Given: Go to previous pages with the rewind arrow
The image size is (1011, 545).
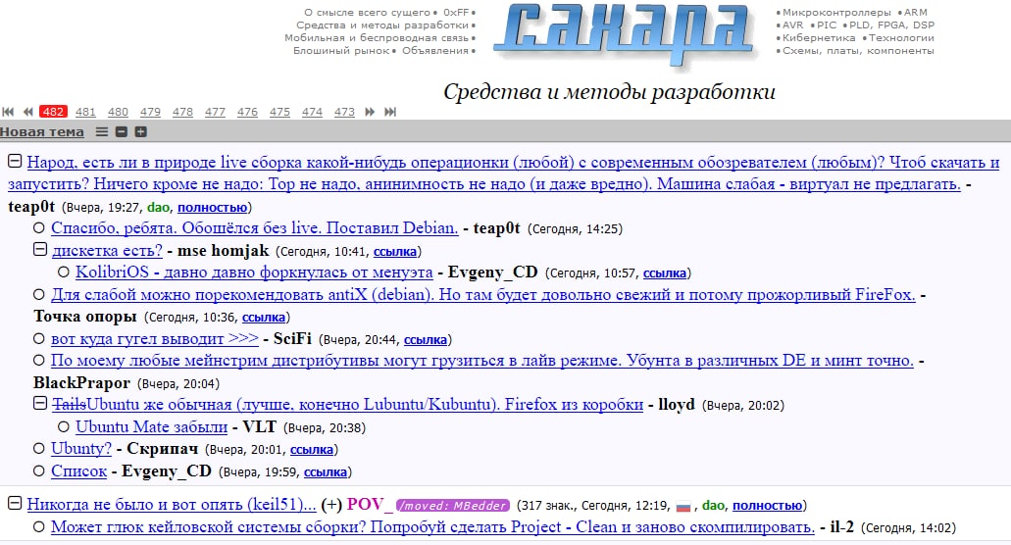Looking at the screenshot, I should (x=27, y=112).
